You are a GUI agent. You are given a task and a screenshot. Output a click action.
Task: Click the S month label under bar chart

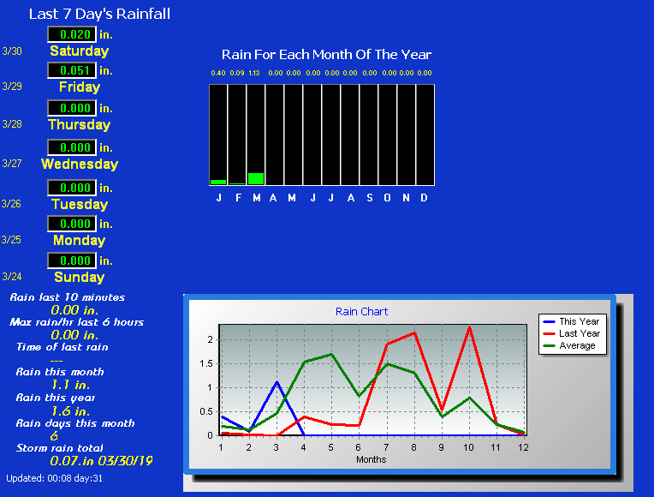(370, 198)
